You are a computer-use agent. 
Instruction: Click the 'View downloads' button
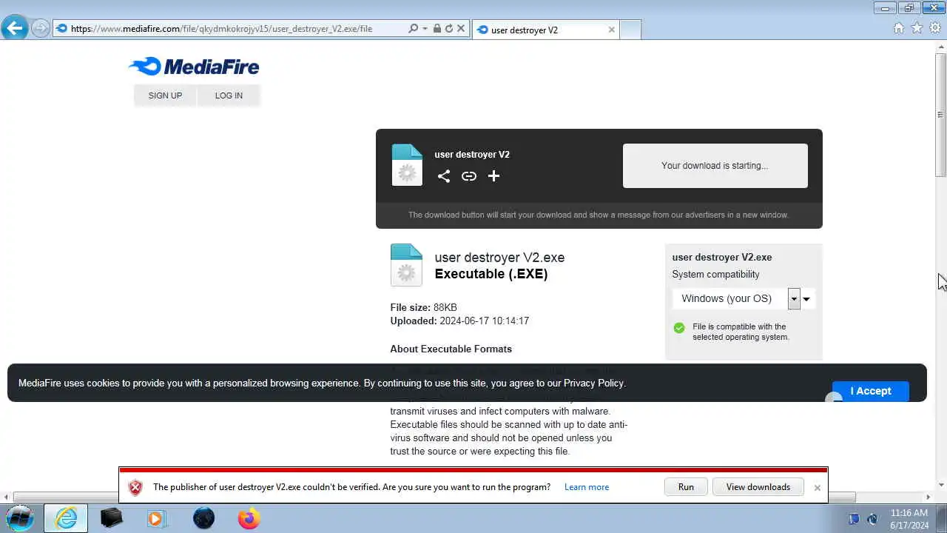(758, 487)
